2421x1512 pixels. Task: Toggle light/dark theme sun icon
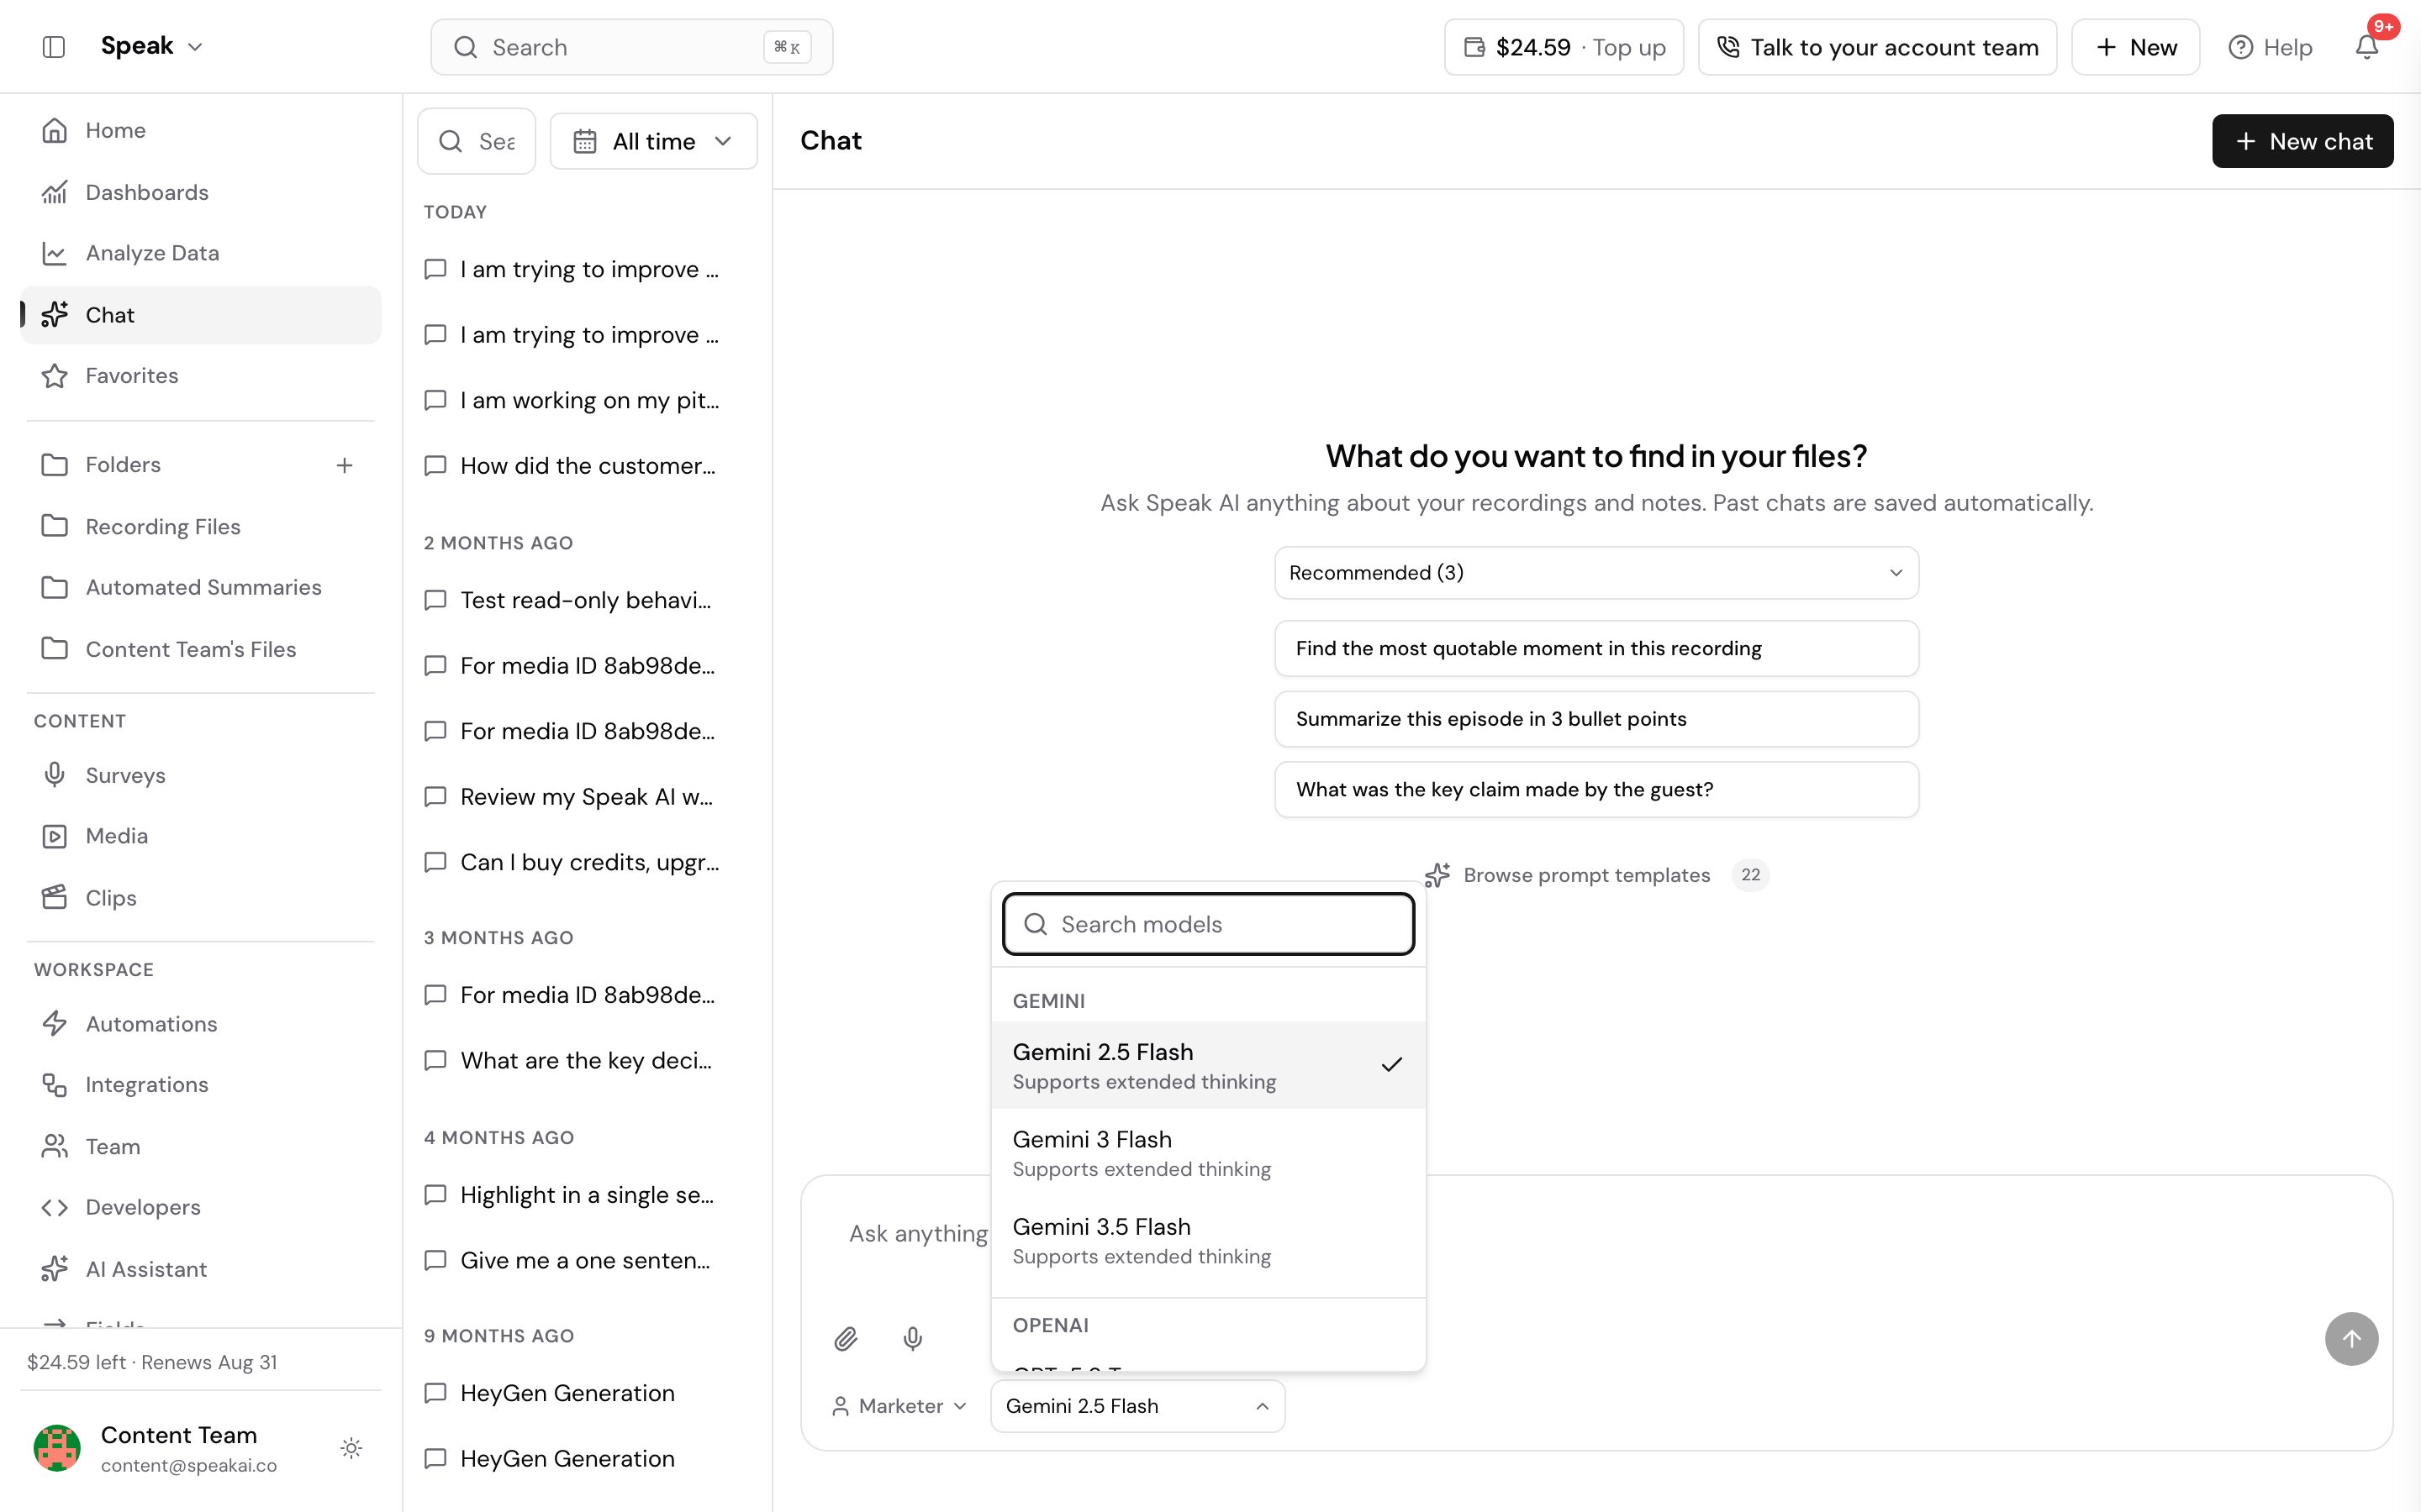coord(351,1448)
